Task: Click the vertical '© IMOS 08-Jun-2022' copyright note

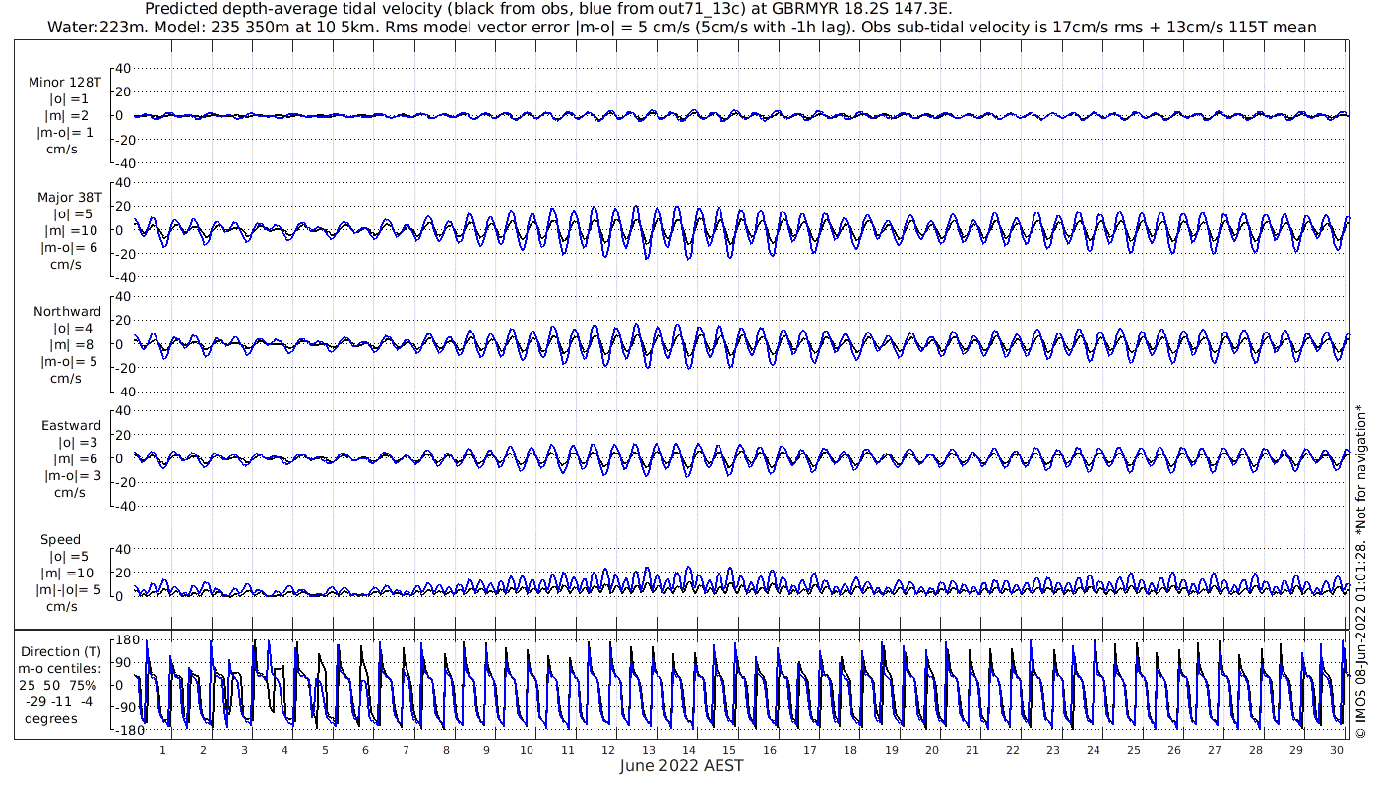Action: [x=1359, y=574]
